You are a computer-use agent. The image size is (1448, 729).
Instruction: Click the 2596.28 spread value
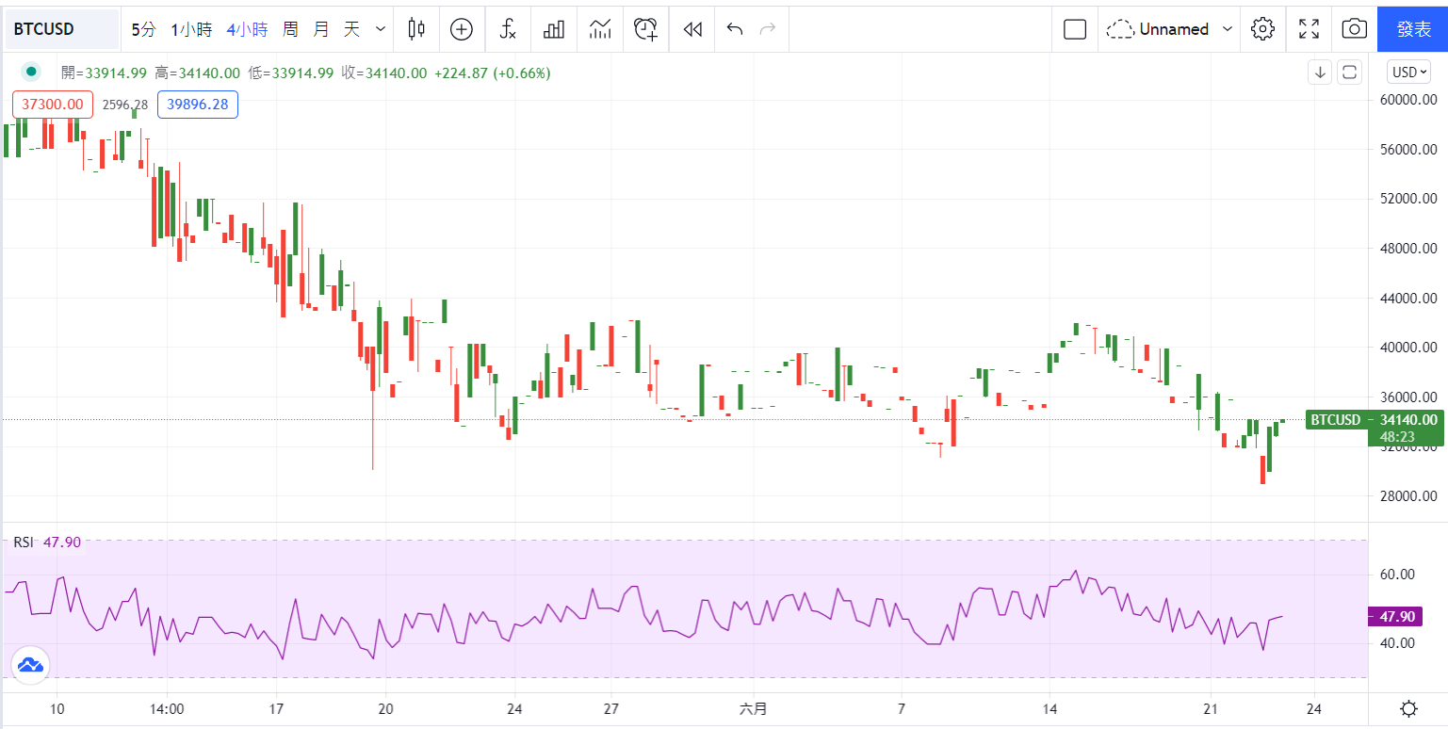pos(125,105)
